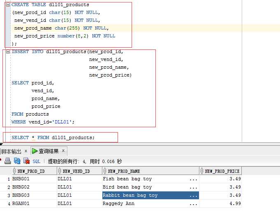
Task: Close the 查询结果 tab
Action: tap(63, 151)
